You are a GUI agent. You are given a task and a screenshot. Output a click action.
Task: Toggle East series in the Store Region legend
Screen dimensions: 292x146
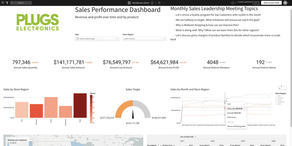tap(279, 96)
